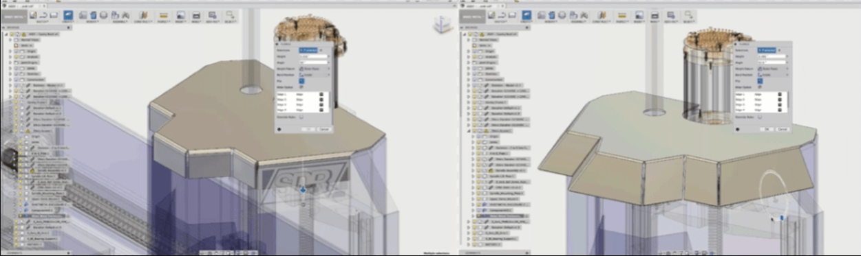Toggle Miter Option checkbox in right Flange dialog
The width and height of the screenshot is (861, 256).
[x=760, y=87]
